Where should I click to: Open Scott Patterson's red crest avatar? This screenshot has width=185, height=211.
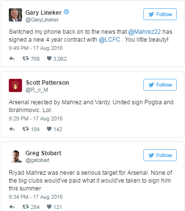click(x=15, y=85)
